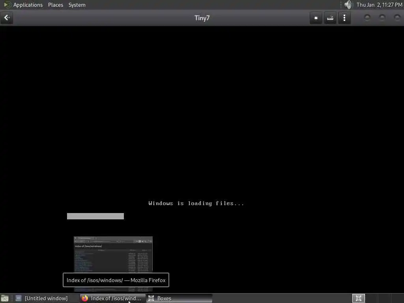Open the three-dot menu in Boxes header
The height and width of the screenshot is (303, 404).
[344, 18]
